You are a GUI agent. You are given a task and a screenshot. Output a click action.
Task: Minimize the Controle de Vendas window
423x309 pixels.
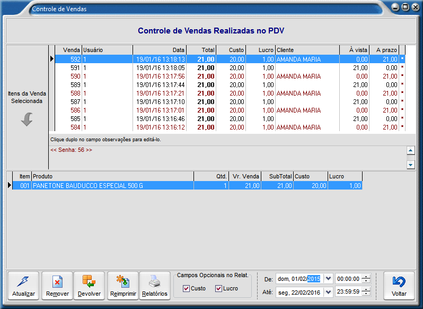click(x=395, y=7)
